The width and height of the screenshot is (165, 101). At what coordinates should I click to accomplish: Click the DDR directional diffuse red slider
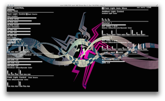click(8, 72)
